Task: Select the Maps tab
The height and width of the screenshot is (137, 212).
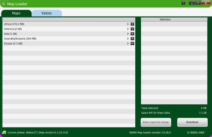Action: 16,13
